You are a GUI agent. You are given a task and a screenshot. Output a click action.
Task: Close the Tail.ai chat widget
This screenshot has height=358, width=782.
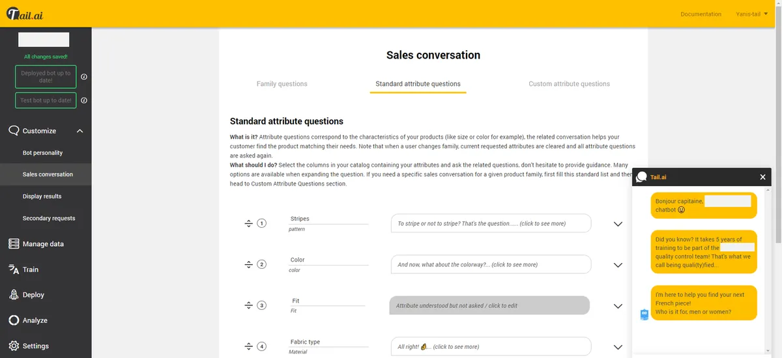click(x=762, y=177)
